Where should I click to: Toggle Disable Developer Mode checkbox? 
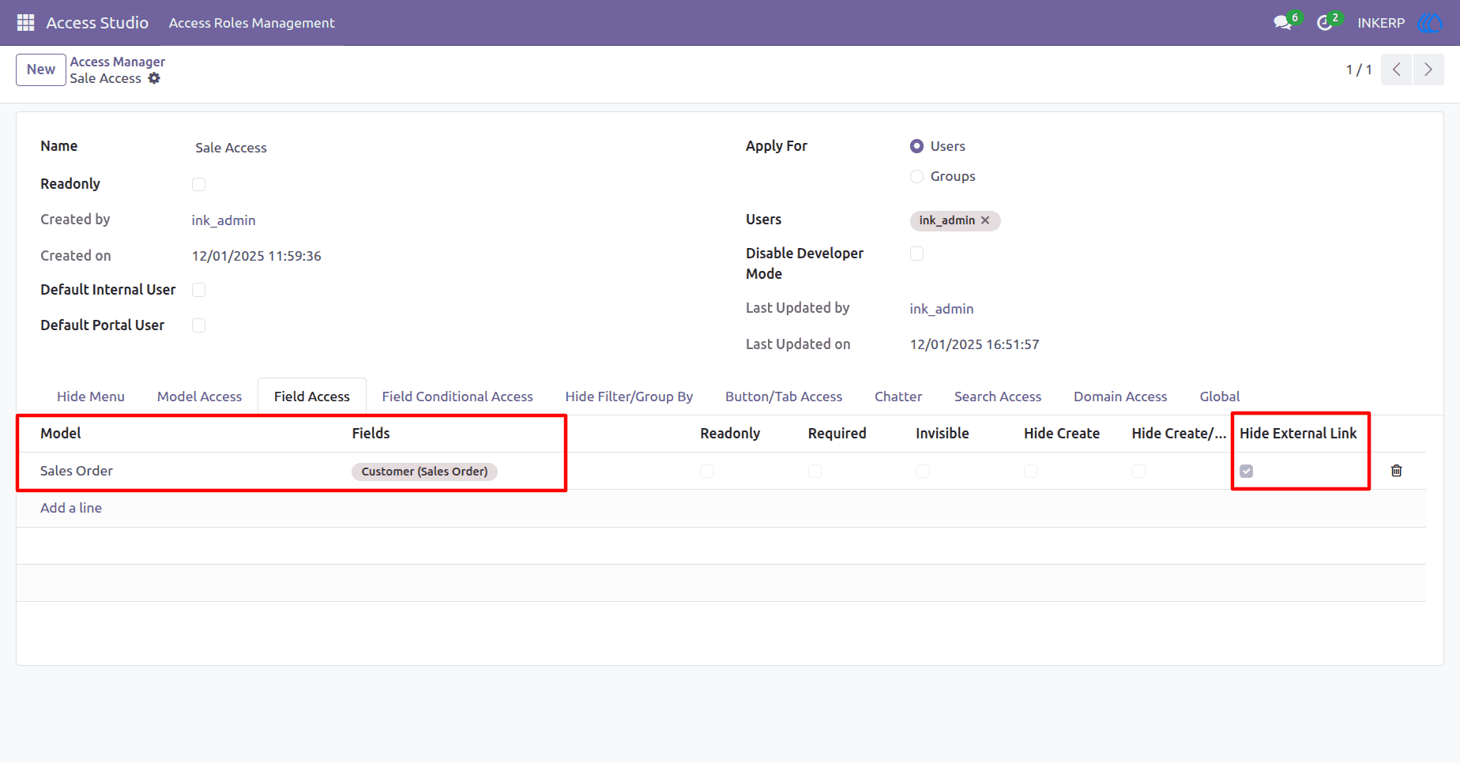point(916,254)
